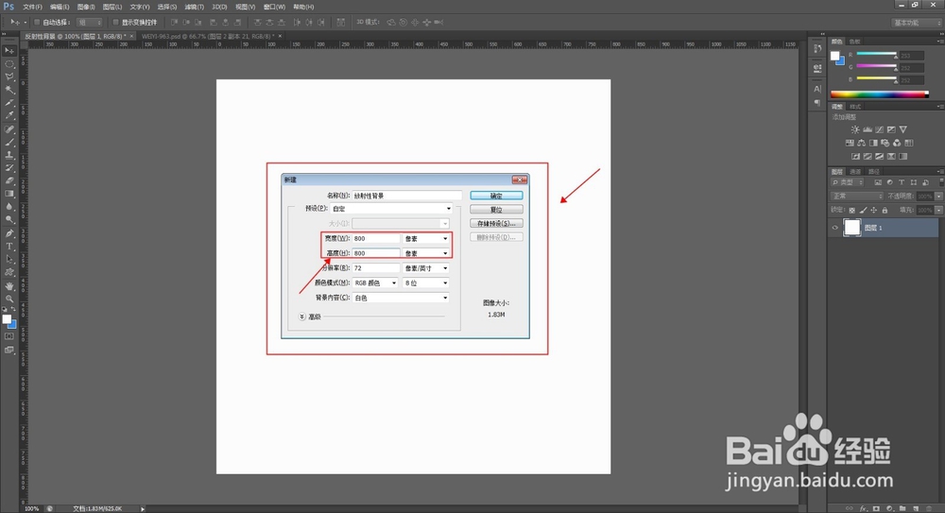Click the foreground color swatch in Color panel
The image size is (945, 513).
click(x=834, y=56)
